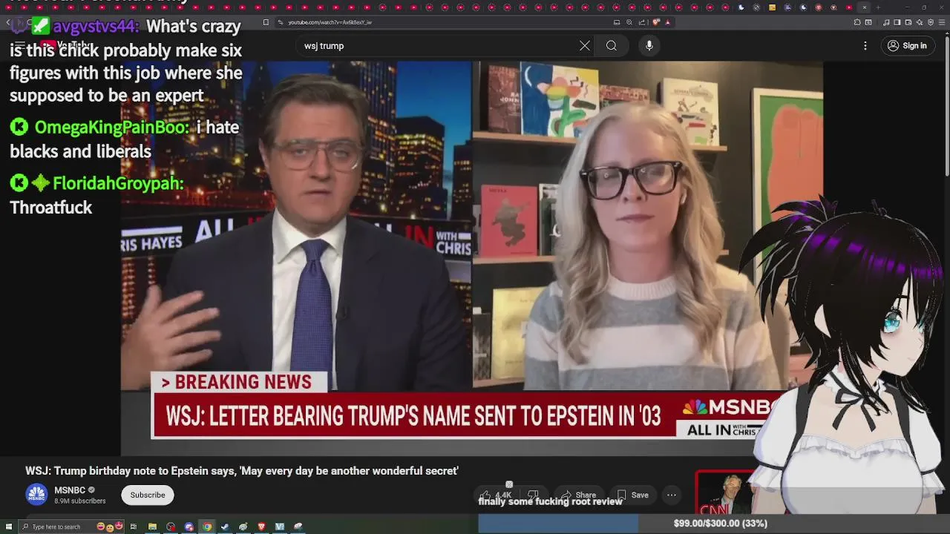This screenshot has height=534, width=950.
Task: Open the MSNBC channel avatar
Action: coord(36,495)
